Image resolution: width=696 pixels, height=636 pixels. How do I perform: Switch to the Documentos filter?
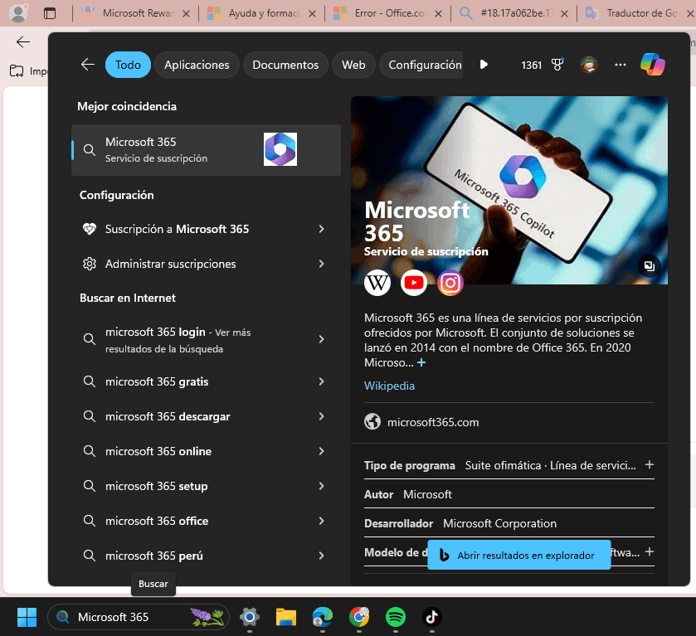(285, 65)
